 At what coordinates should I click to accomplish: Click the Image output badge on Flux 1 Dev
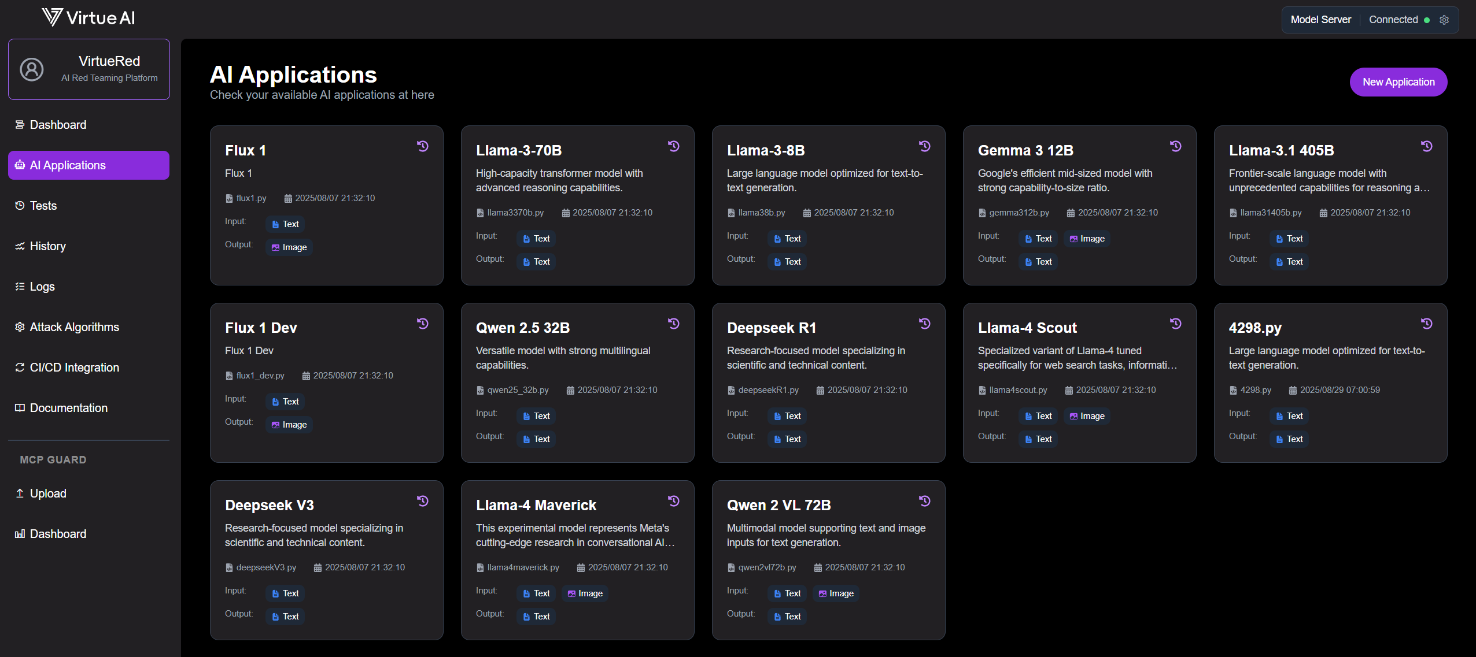(x=289, y=424)
